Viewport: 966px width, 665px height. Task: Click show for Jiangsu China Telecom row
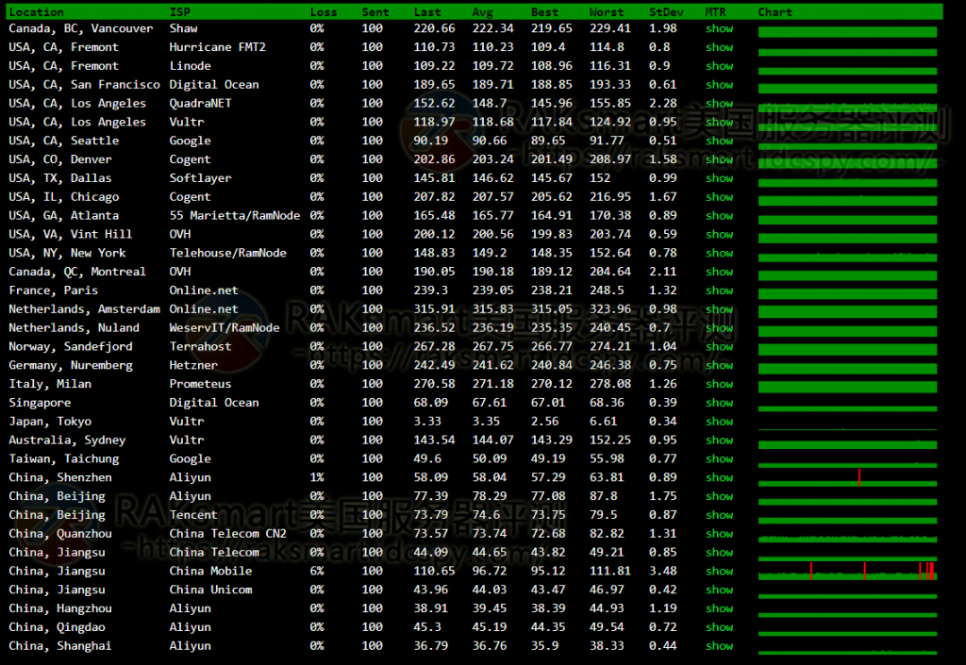click(719, 553)
